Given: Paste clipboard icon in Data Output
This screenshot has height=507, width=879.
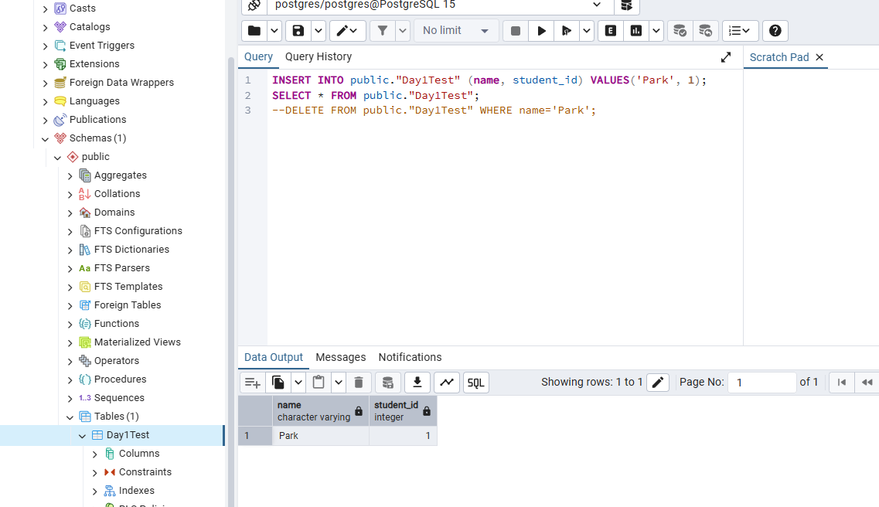Looking at the screenshot, I should tap(319, 383).
